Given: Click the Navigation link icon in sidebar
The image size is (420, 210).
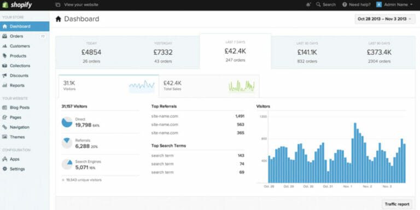Looking at the screenshot, I should 4,127.
